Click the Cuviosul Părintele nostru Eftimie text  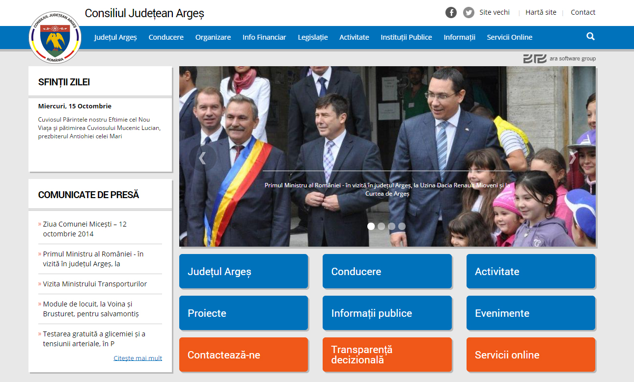[x=99, y=128]
